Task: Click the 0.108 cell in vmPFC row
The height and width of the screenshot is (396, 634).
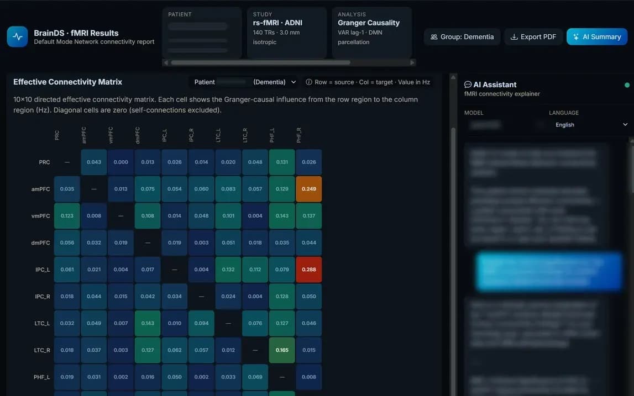Action: (148, 216)
